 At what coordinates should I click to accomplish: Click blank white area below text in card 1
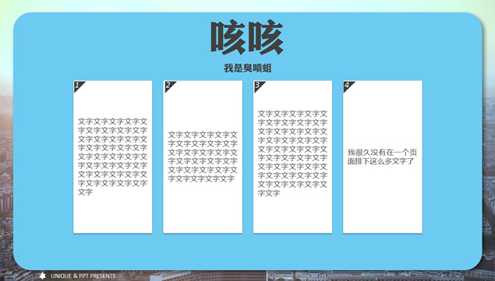tap(113, 215)
